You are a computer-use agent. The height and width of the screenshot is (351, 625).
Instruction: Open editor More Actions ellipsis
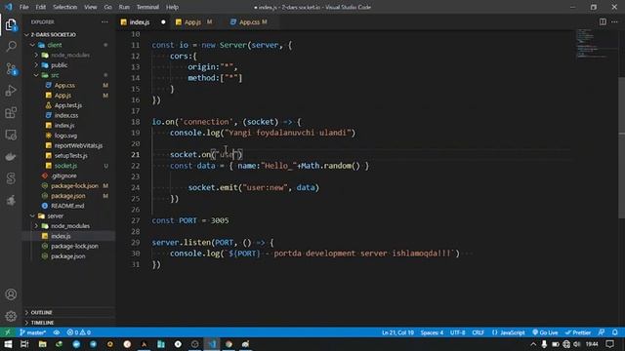pyautogui.click(x=614, y=21)
